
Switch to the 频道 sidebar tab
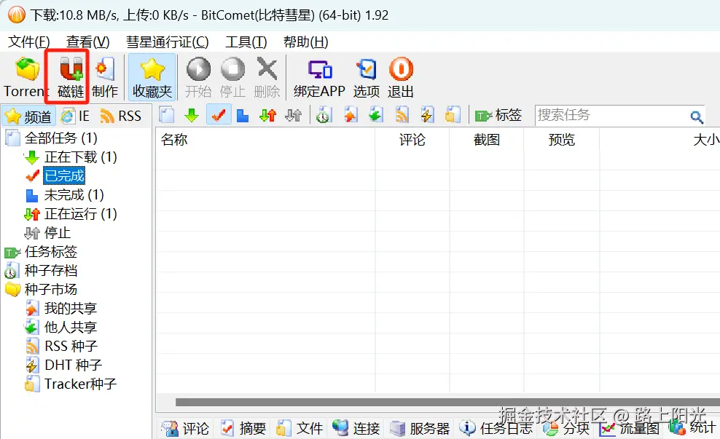29,116
